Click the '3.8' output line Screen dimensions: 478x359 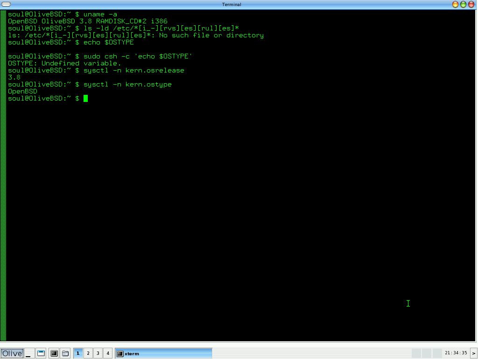[x=14, y=78]
